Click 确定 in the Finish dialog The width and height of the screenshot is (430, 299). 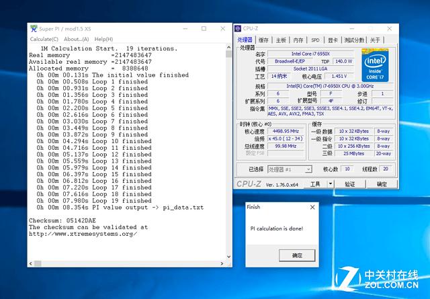(x=297, y=255)
